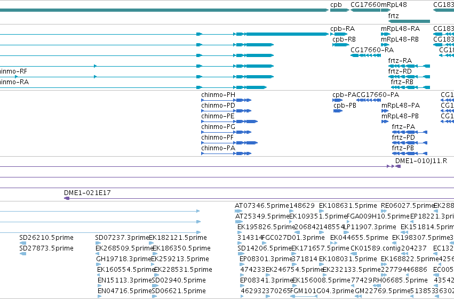Select protein chinmo-PD
The width and height of the screenshot is (454, 299).
(226, 111)
